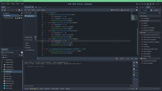Screen dimensions: 162x91
Task: Open the AssetLib workspace
Action: coord(88,4)
